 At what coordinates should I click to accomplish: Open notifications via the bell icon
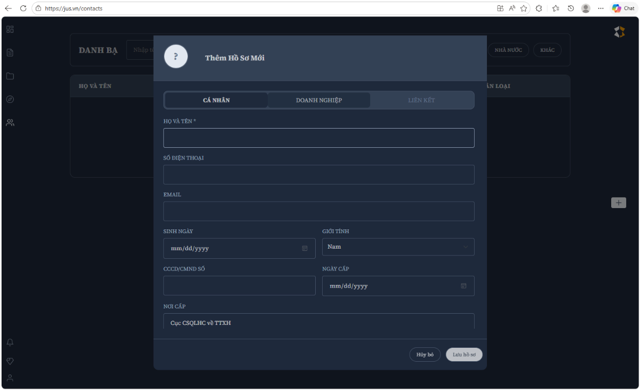[x=10, y=342]
